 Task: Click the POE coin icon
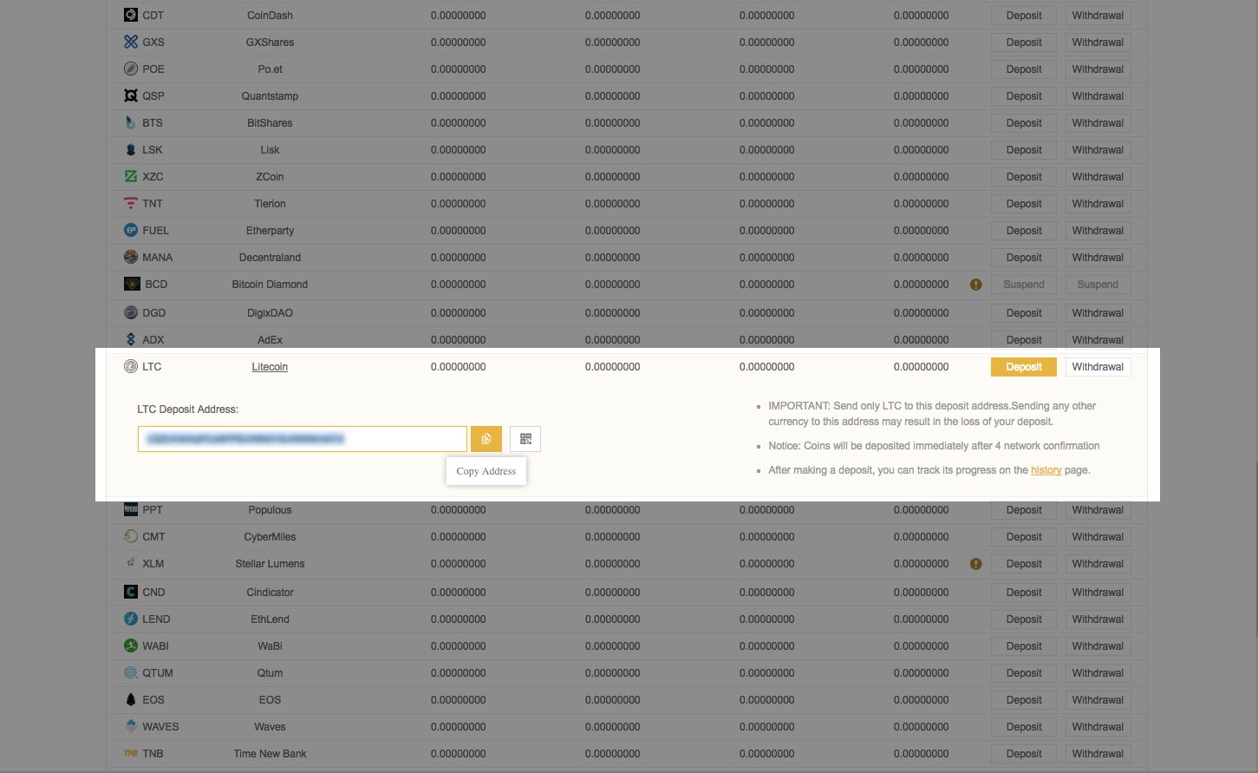tap(131, 69)
